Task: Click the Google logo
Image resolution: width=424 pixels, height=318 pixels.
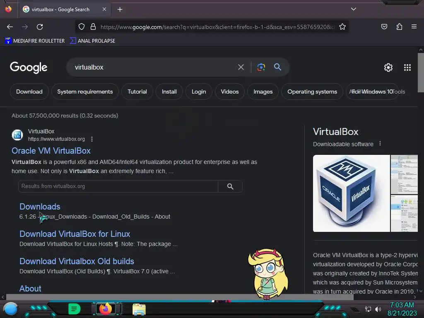Action: point(29,67)
